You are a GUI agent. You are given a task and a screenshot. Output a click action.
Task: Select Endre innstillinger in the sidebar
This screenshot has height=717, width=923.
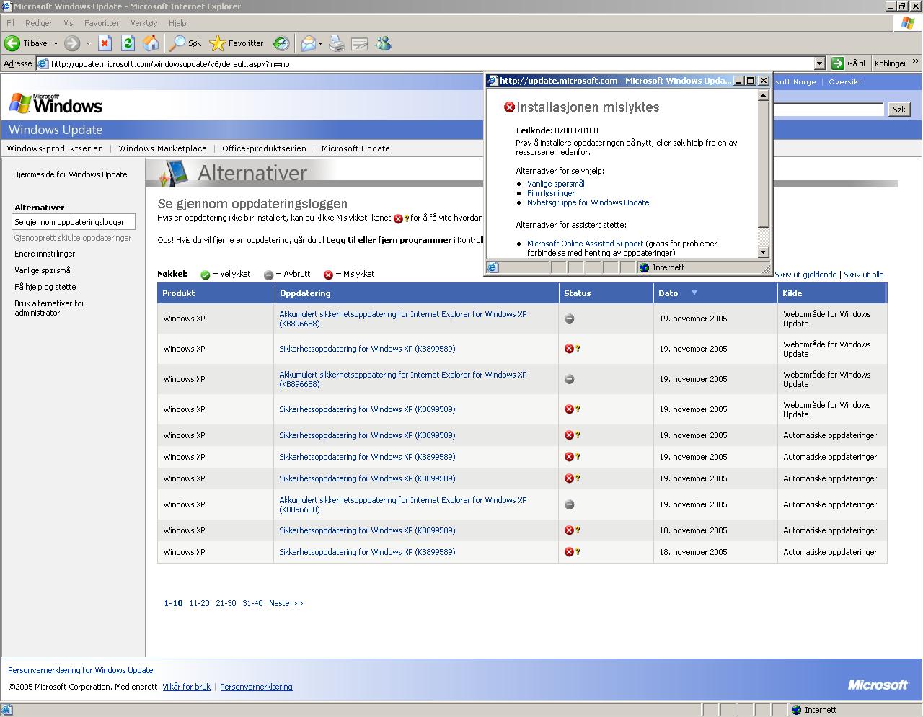pyautogui.click(x=45, y=254)
